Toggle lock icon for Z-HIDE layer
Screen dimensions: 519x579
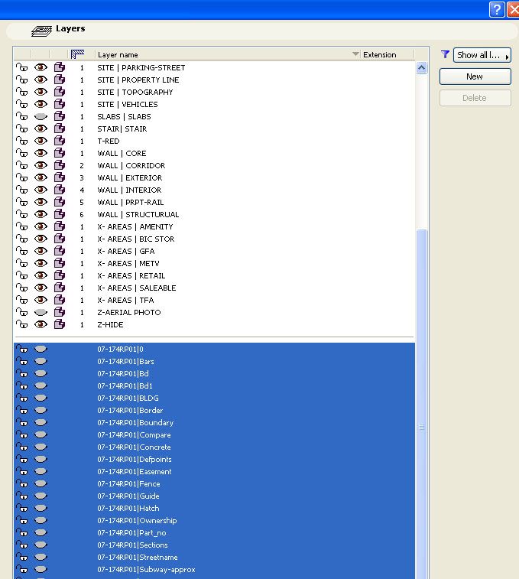[21, 324]
